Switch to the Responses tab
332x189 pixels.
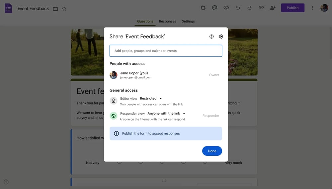pyautogui.click(x=167, y=21)
